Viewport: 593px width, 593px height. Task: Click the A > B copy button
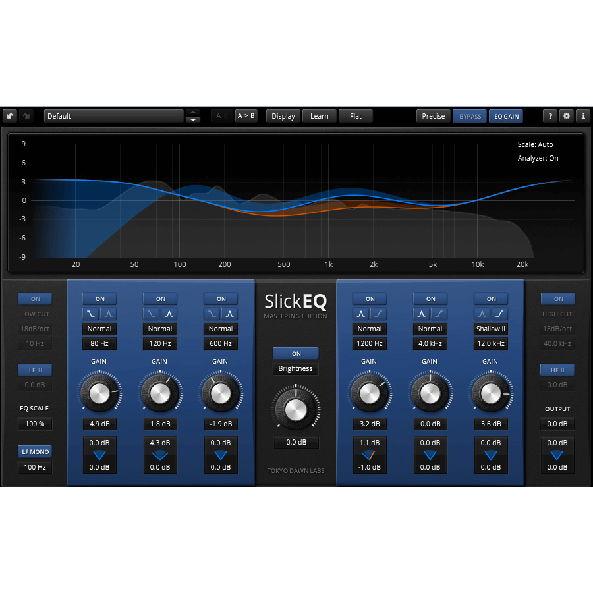coord(246,116)
